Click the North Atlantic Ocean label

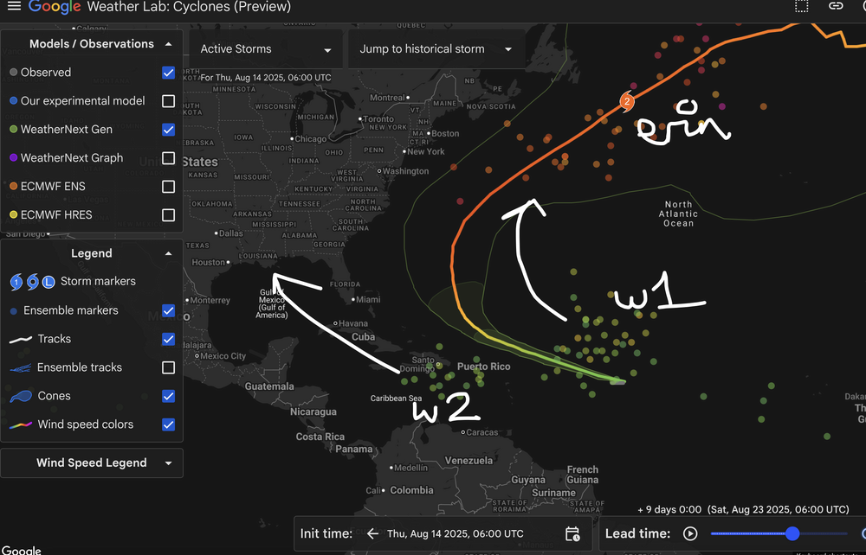tap(678, 214)
